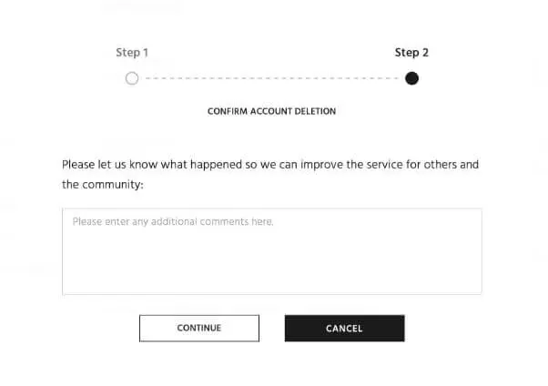This screenshot has height=386, width=548.
Task: Click the word 'DELETION' in the heading
Action: coord(315,111)
